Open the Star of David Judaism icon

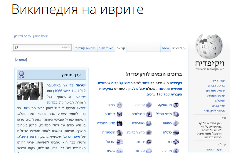coord(149,142)
